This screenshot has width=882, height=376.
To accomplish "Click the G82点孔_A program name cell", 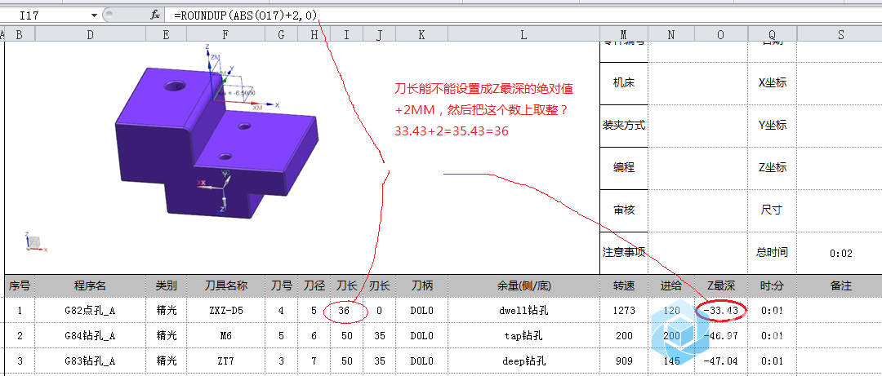I will coord(90,310).
